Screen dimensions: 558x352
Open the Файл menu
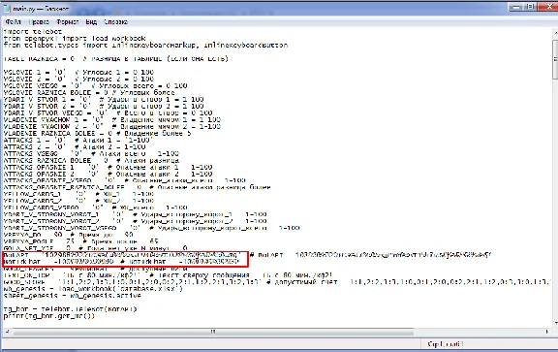click(x=14, y=22)
